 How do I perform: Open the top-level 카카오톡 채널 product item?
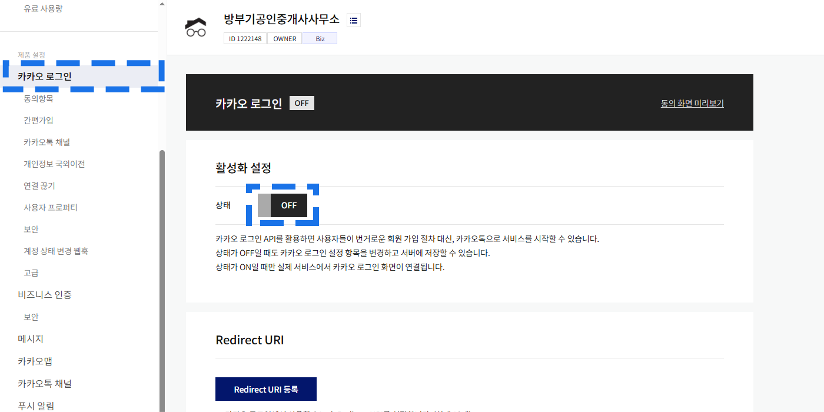pos(45,384)
